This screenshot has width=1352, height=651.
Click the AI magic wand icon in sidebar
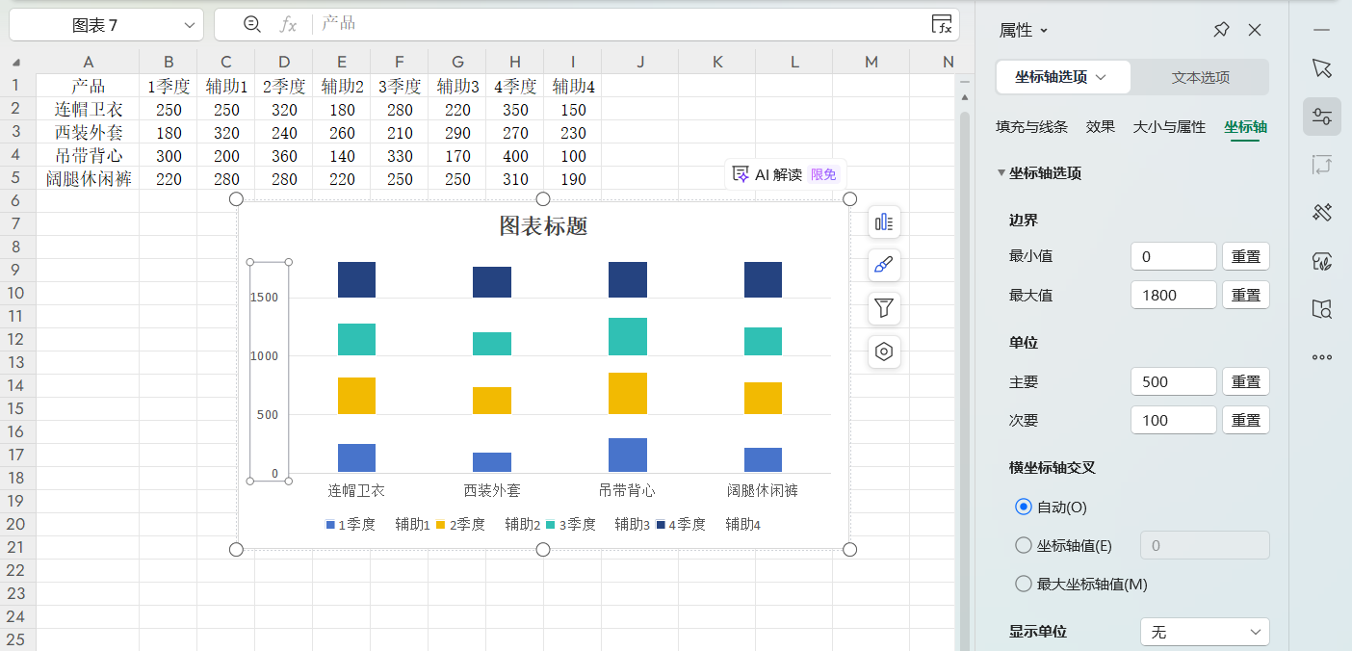click(1322, 212)
